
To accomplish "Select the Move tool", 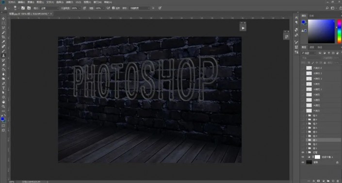I will point(3,19).
